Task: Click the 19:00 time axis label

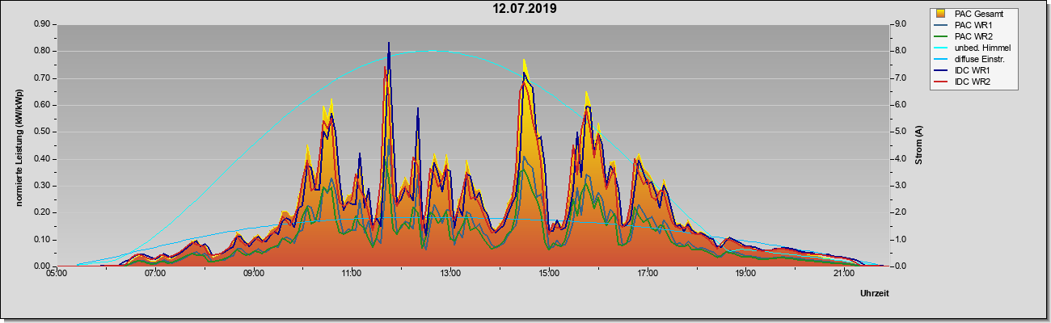Action: pyautogui.click(x=745, y=275)
